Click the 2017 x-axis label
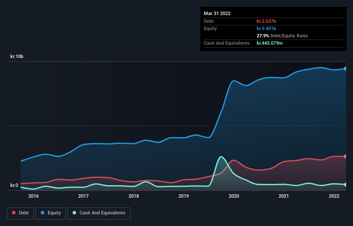This screenshot has height=226, width=353. pos(83,196)
